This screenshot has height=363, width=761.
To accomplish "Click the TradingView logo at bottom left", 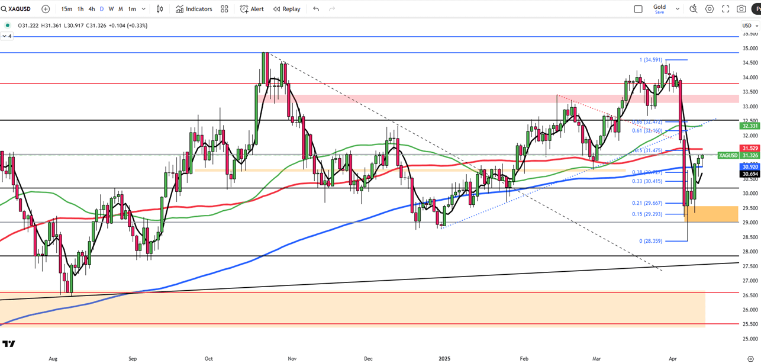I will click(x=8, y=343).
